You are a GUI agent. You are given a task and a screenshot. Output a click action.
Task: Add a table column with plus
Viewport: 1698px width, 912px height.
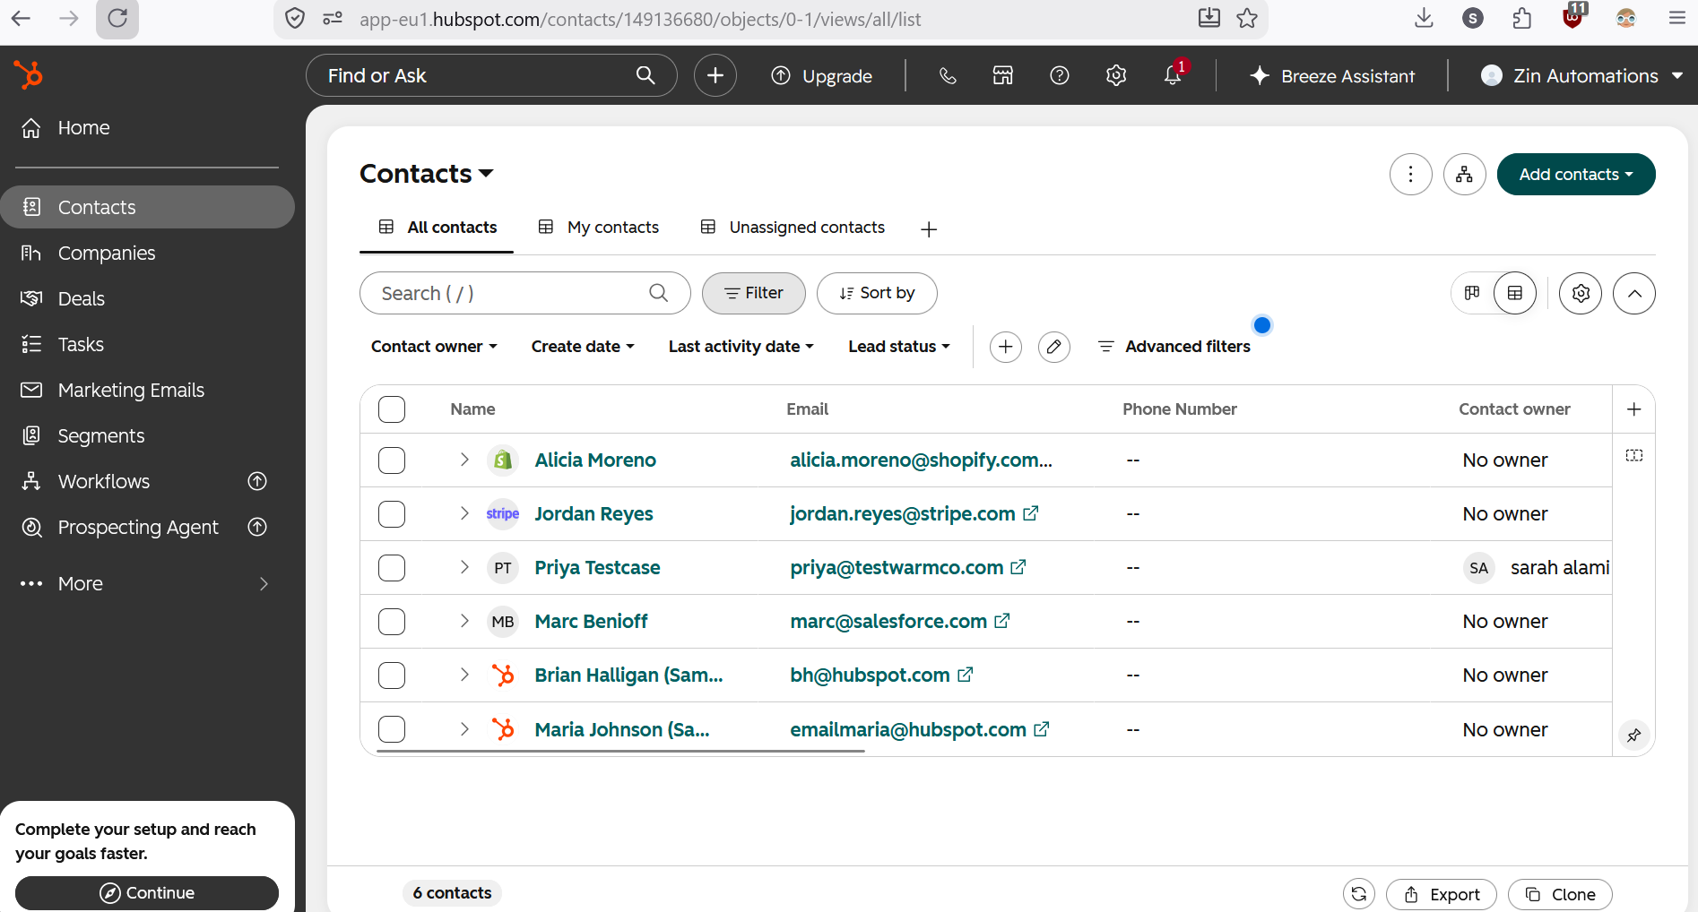[1634, 409]
